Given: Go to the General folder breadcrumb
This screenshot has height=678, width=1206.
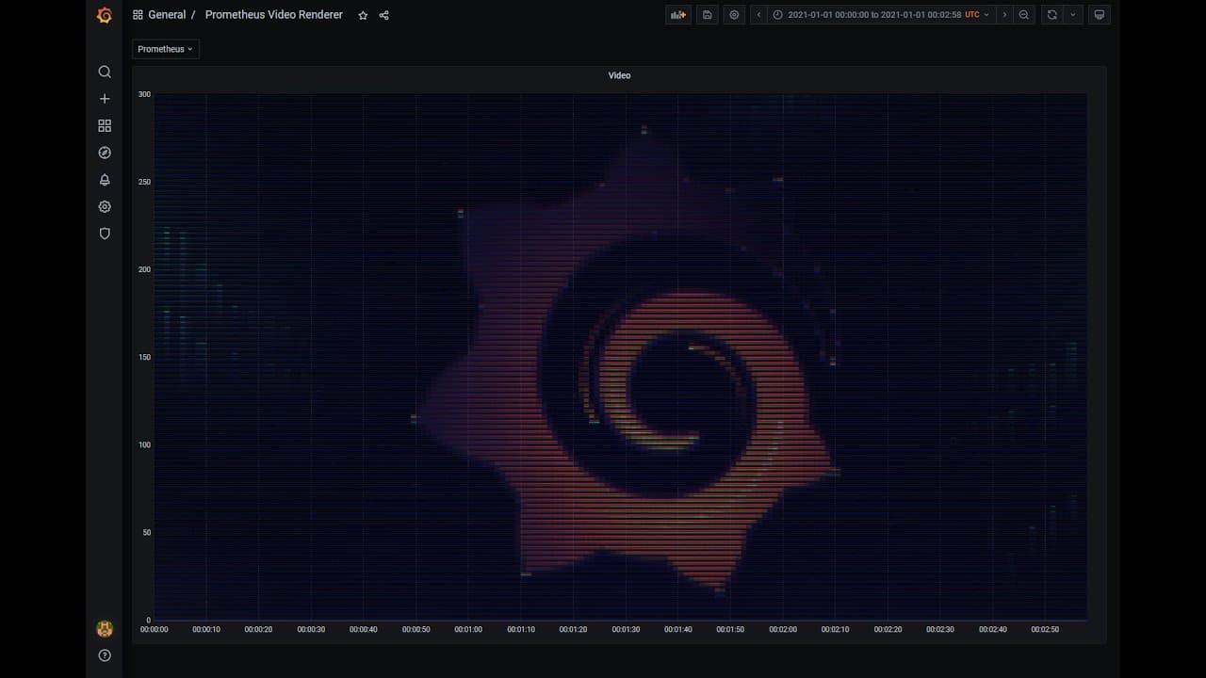Looking at the screenshot, I should 167,15.
